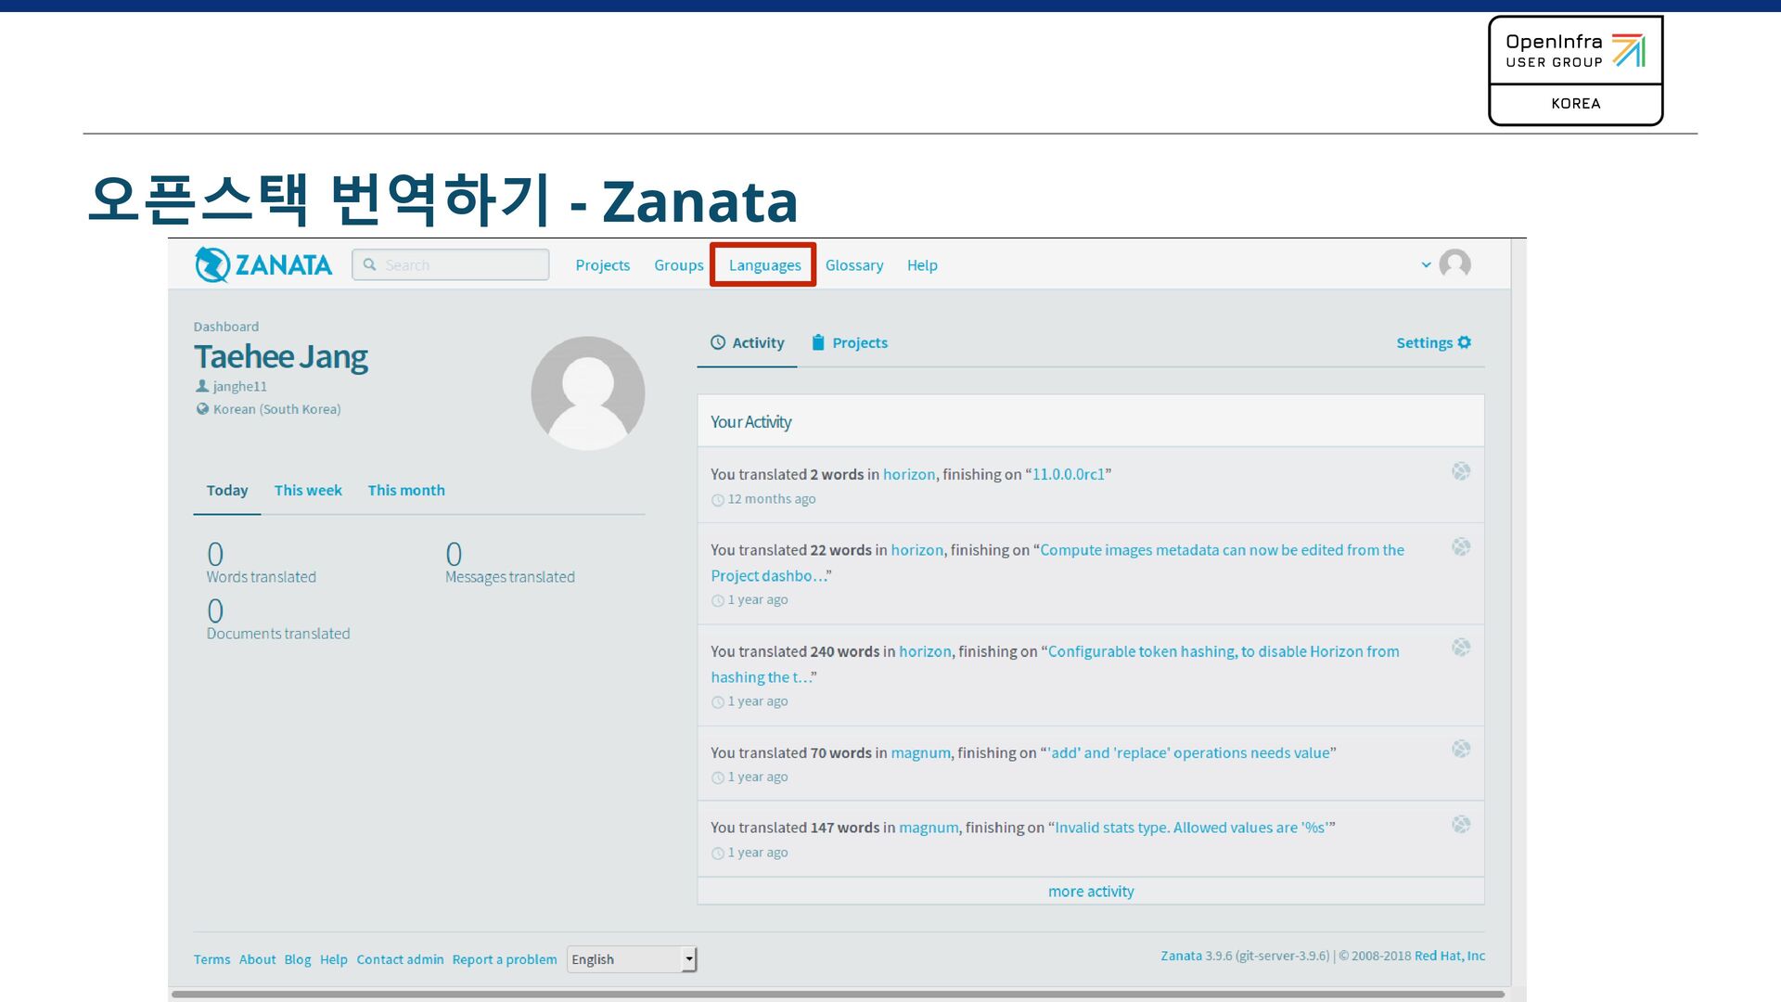The height and width of the screenshot is (1002, 1781).
Task: Open the English language dropdown in the footer
Action: [x=632, y=959]
